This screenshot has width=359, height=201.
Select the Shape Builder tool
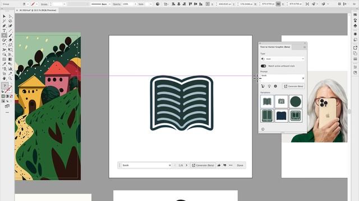point(4,55)
